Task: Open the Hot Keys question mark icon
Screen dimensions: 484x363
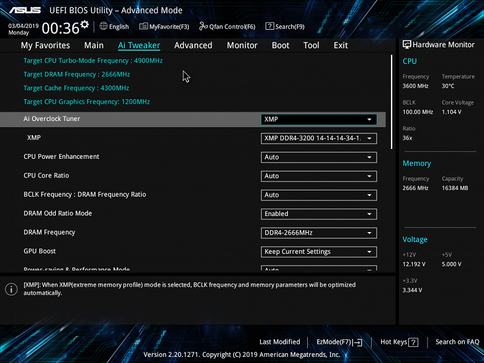Action: coord(413,342)
